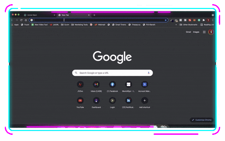Go forward with the forward arrow
This screenshot has width=225, height=141.
coord(17,20)
